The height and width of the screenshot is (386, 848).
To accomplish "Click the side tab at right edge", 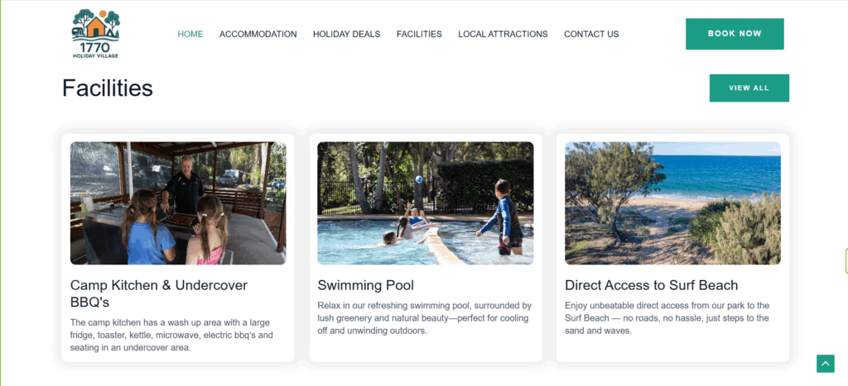I will pyautogui.click(x=845, y=260).
